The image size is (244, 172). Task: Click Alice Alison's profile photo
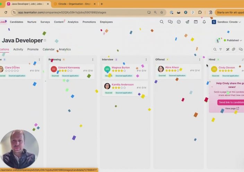click(x=161, y=69)
